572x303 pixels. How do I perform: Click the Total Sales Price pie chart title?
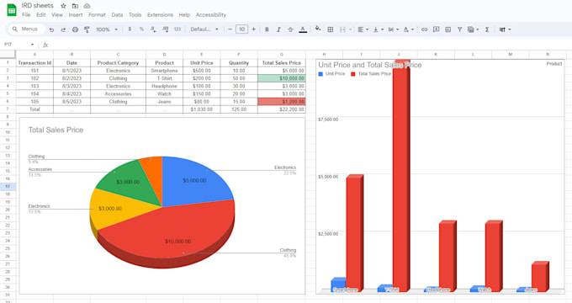pos(56,130)
